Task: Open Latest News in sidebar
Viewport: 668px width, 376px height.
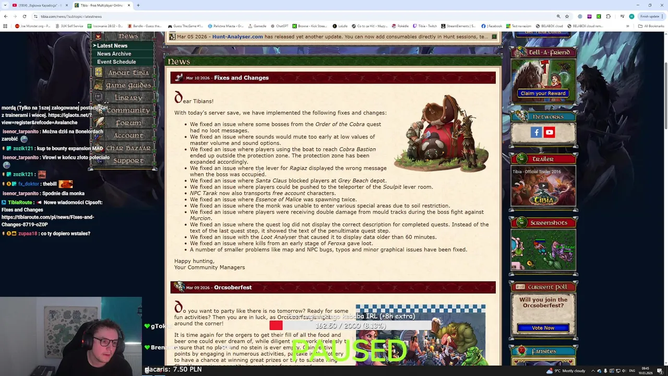Action: pyautogui.click(x=112, y=46)
